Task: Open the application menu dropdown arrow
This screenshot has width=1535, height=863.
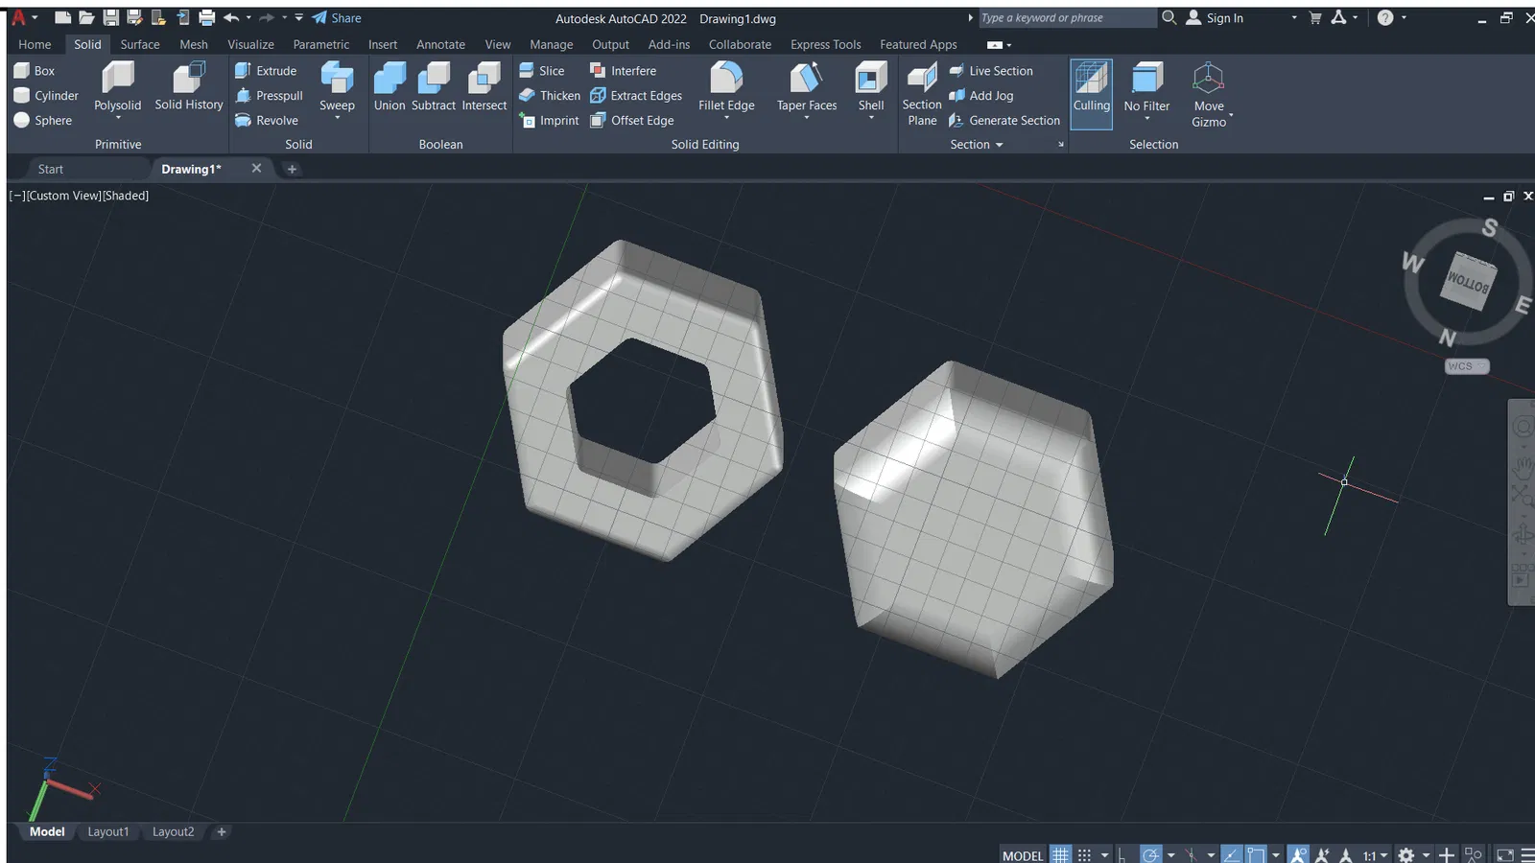Action: tap(35, 18)
